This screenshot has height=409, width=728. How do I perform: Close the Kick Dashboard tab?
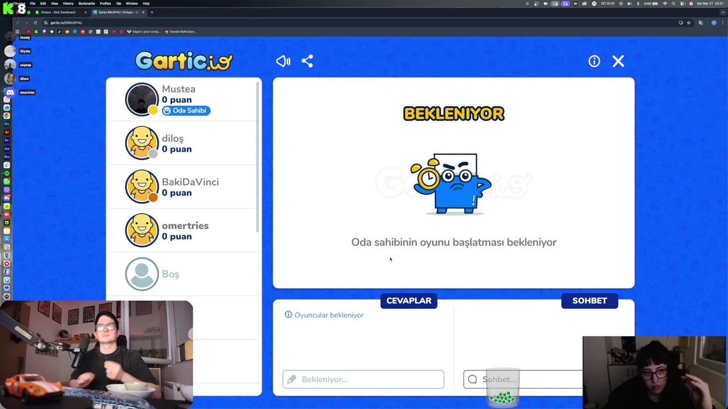[x=85, y=12]
